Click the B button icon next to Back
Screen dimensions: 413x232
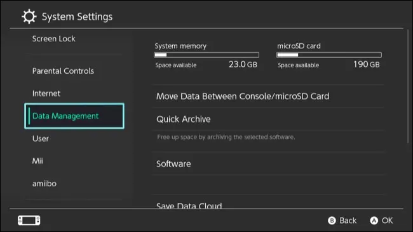(x=332, y=221)
